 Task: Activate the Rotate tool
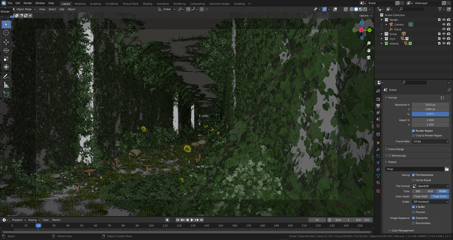(6, 51)
